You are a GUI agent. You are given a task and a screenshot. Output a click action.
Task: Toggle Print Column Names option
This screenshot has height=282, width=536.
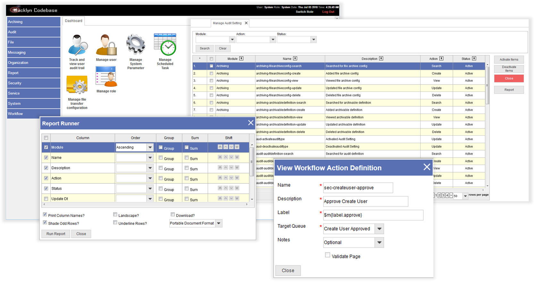[x=45, y=214]
